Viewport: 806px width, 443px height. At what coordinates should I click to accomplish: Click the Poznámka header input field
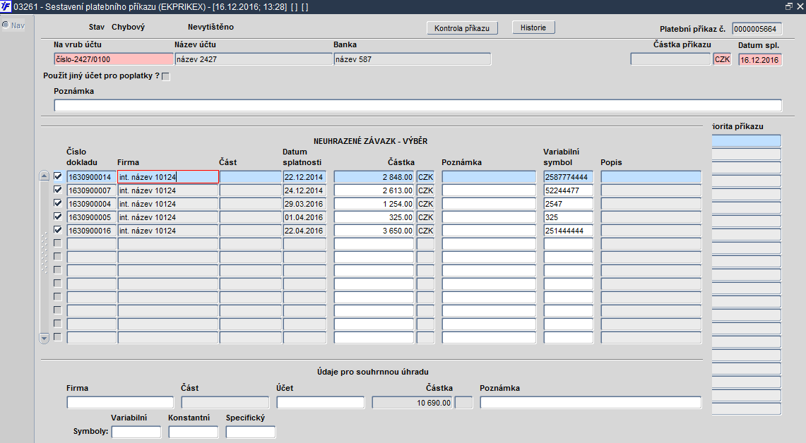coord(418,106)
